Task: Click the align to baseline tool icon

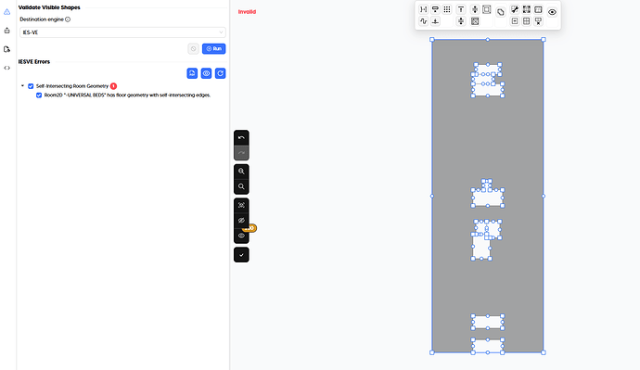Action: pos(435,21)
